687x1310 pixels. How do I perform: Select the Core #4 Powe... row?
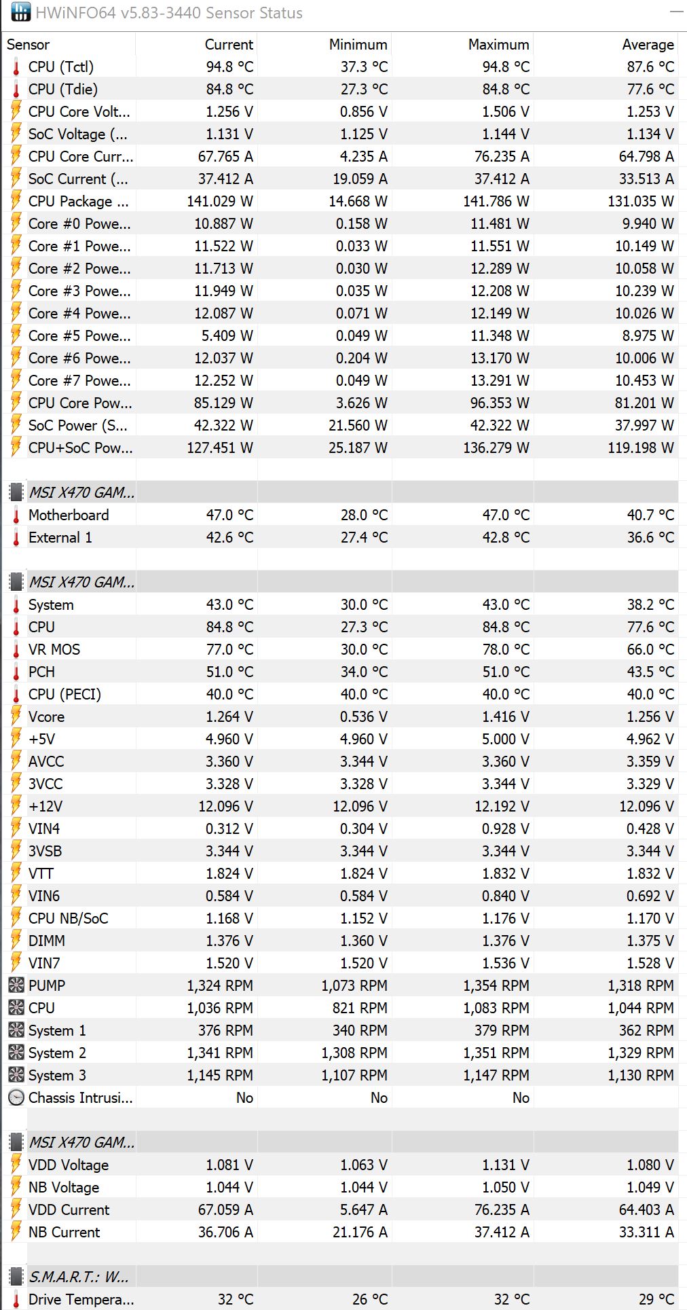[340, 313]
